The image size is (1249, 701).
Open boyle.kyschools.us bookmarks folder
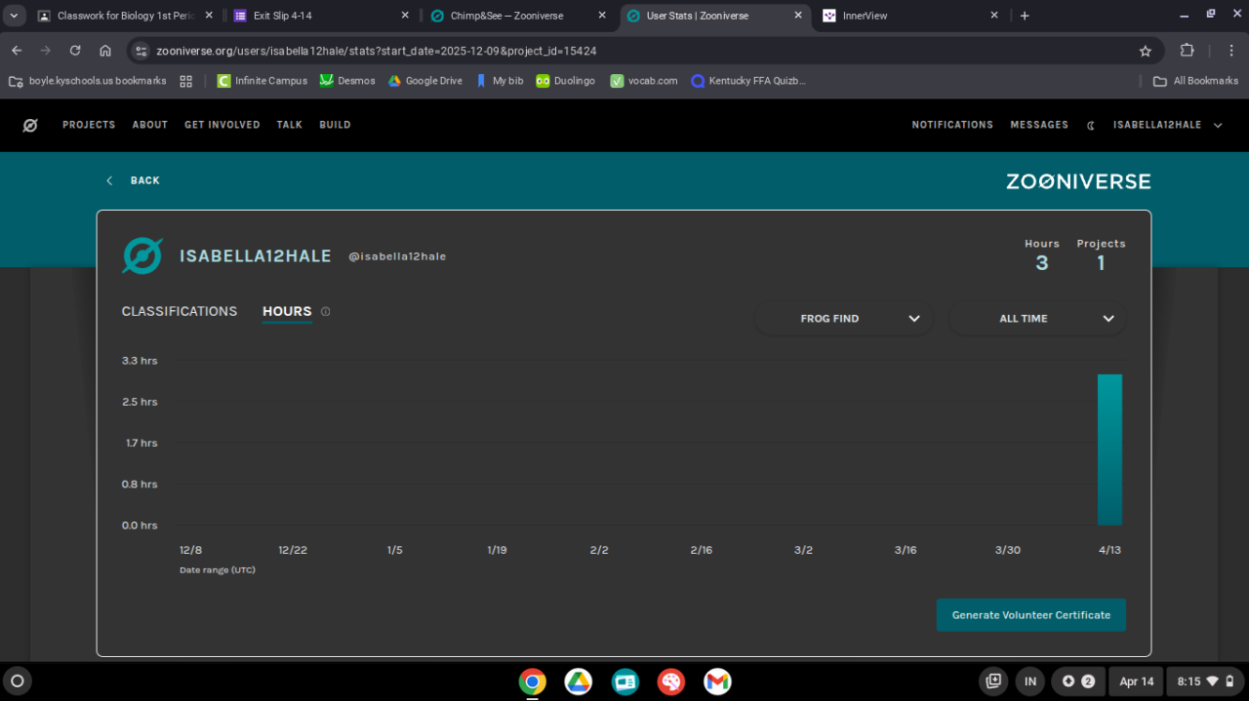pos(87,81)
